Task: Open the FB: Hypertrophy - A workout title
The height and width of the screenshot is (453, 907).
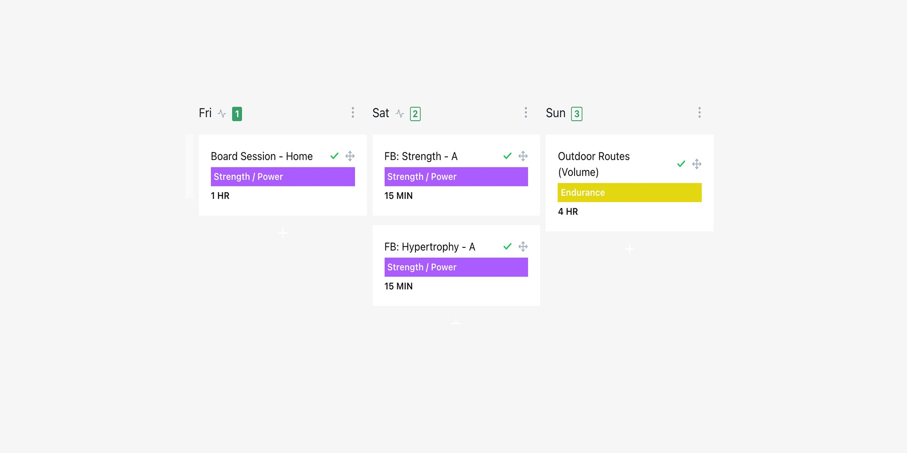Action: click(429, 247)
